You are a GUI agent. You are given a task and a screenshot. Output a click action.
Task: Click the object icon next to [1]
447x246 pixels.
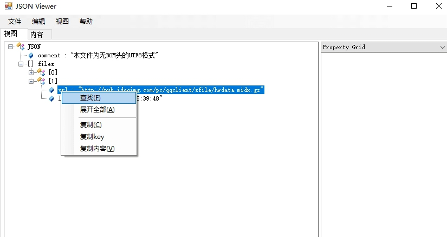tap(41, 81)
